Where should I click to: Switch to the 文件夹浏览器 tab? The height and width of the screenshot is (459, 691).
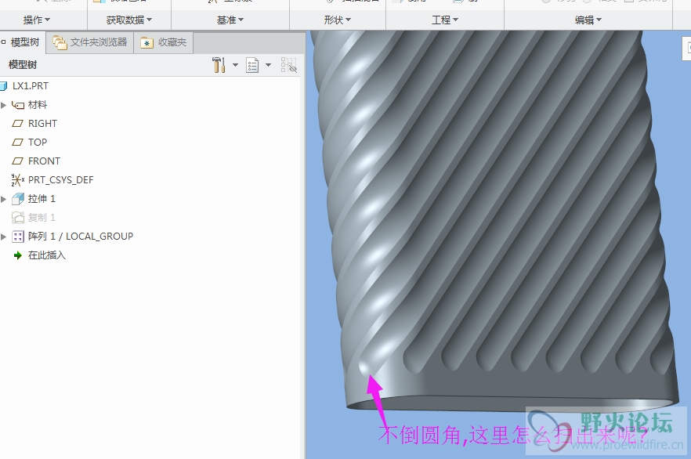[90, 42]
